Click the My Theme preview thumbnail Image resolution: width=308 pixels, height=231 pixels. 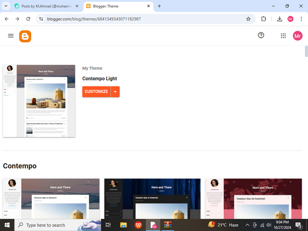(x=39, y=101)
